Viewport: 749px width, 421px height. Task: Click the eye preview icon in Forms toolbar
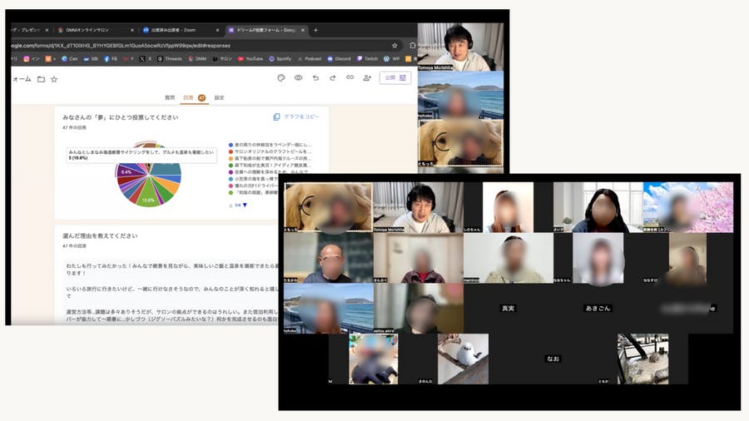298,78
